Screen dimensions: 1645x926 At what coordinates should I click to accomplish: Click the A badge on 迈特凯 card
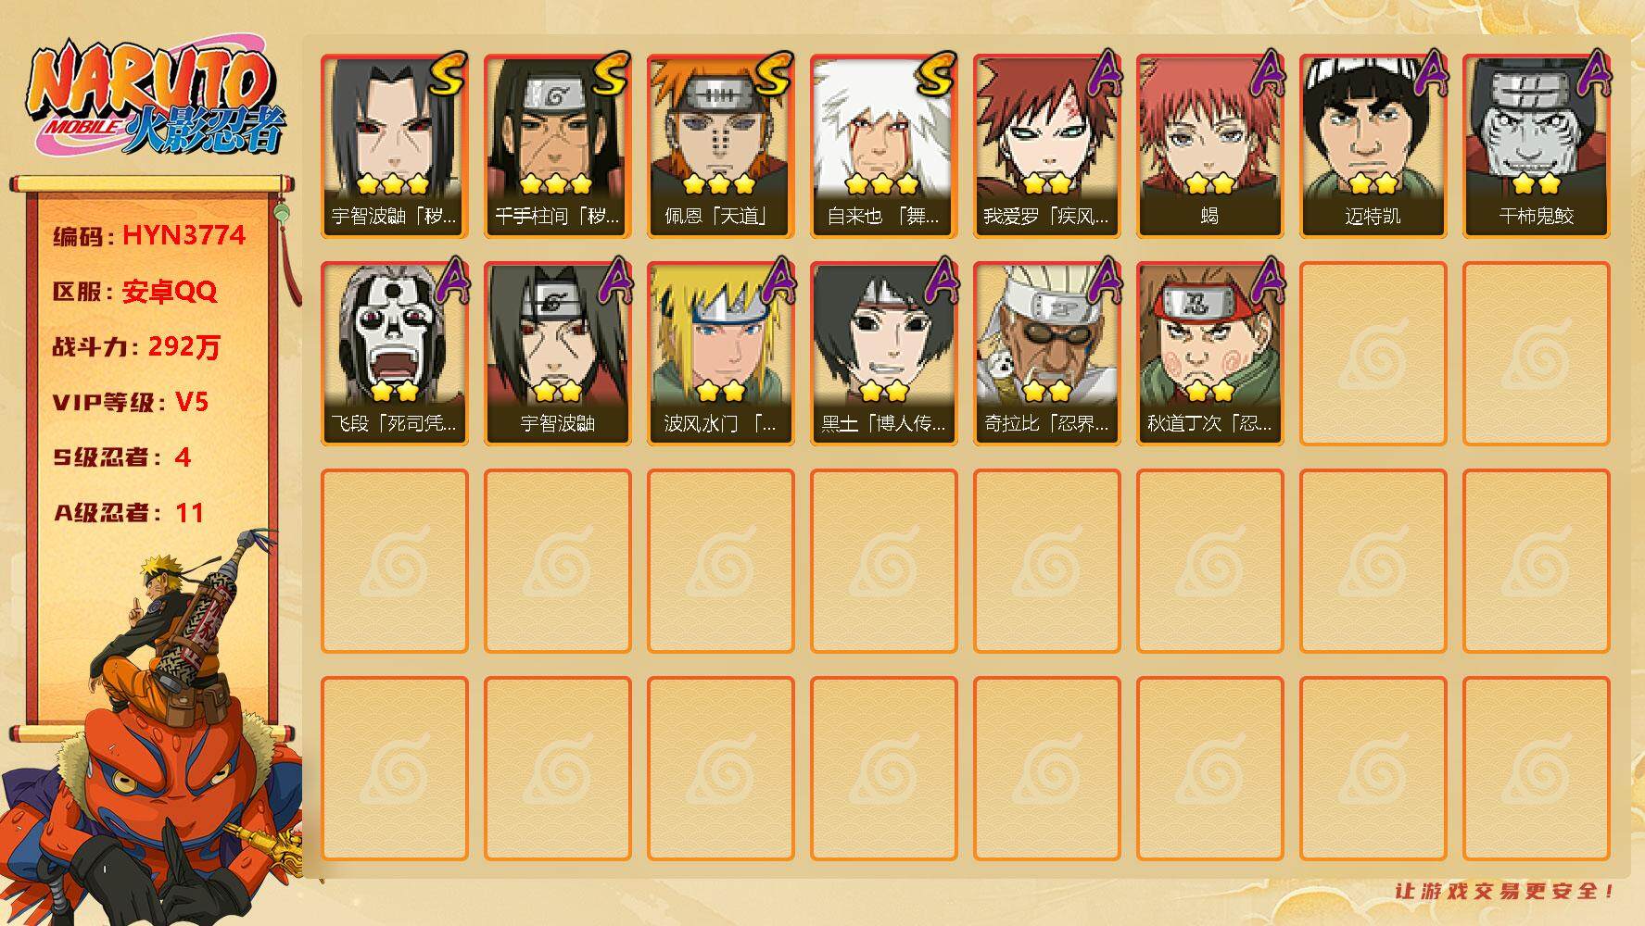point(1428,74)
